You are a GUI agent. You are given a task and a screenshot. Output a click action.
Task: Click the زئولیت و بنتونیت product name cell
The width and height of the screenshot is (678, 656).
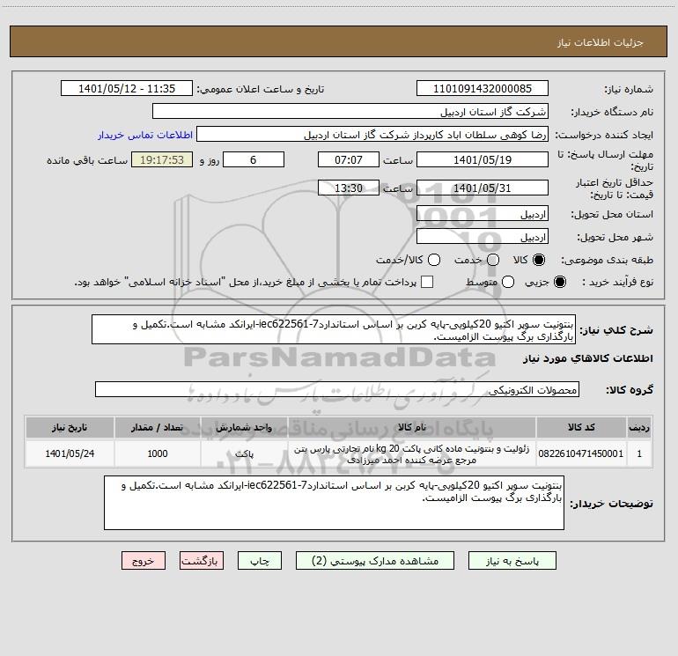(x=412, y=453)
